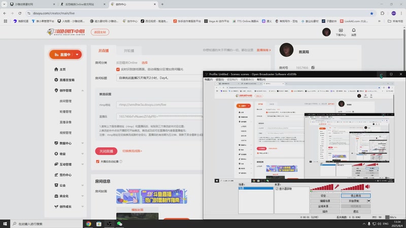Toggle 显示器获取 source checkbox in OBS
This screenshot has width=406, height=228.
pos(277,189)
